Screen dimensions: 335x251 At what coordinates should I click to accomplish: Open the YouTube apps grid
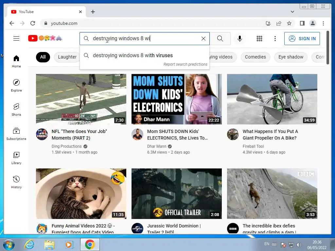pos(259,39)
